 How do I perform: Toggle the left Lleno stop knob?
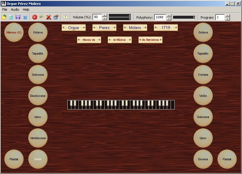click(x=38, y=117)
